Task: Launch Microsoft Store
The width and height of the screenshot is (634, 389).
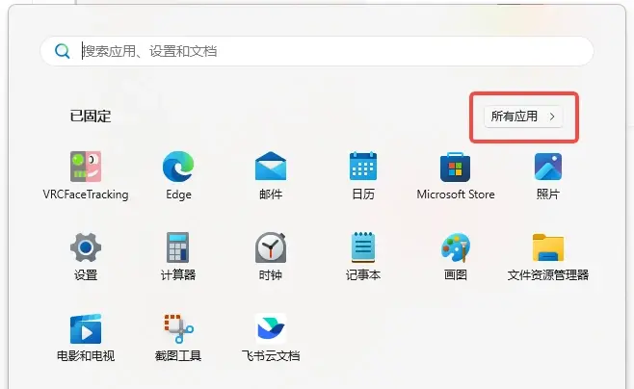Action: click(456, 168)
